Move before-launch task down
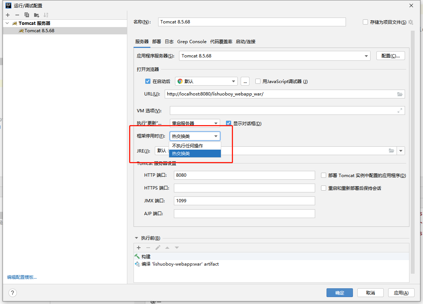Viewport: 423px width, 304px height. point(177,248)
